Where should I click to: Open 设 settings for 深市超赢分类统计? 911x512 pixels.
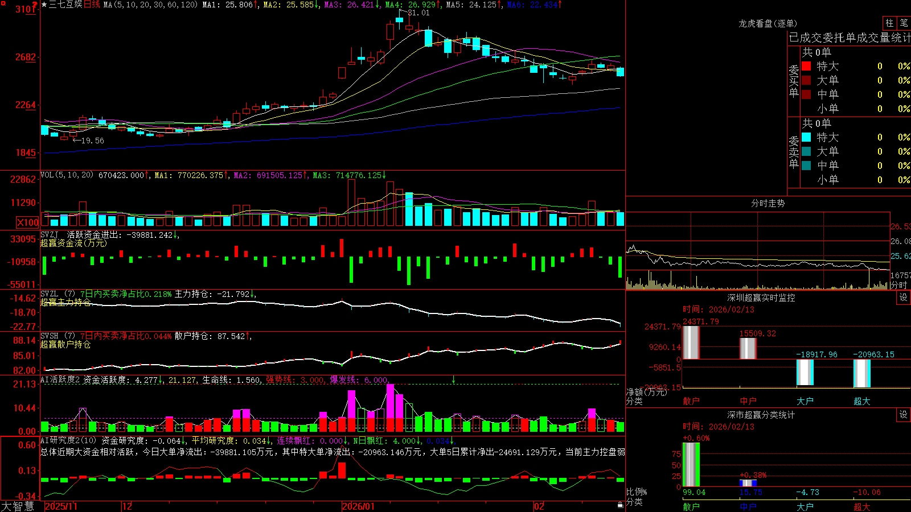click(904, 415)
